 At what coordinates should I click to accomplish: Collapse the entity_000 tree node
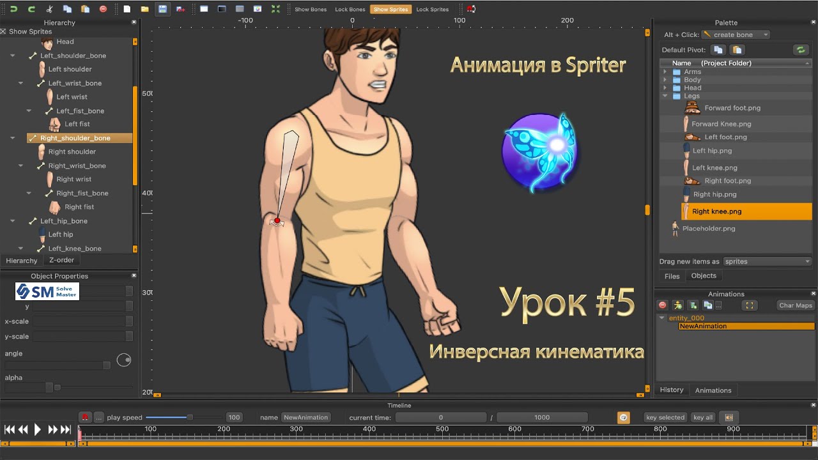click(x=663, y=318)
